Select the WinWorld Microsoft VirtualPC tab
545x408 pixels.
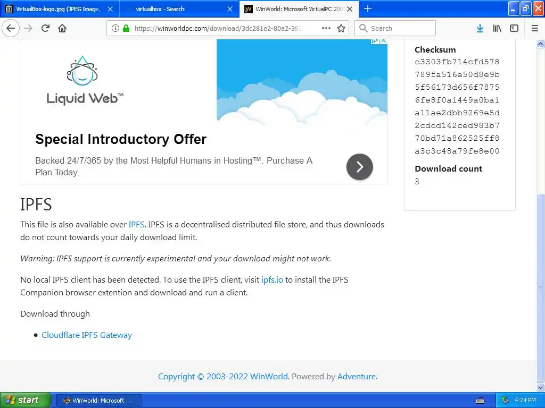299,9
